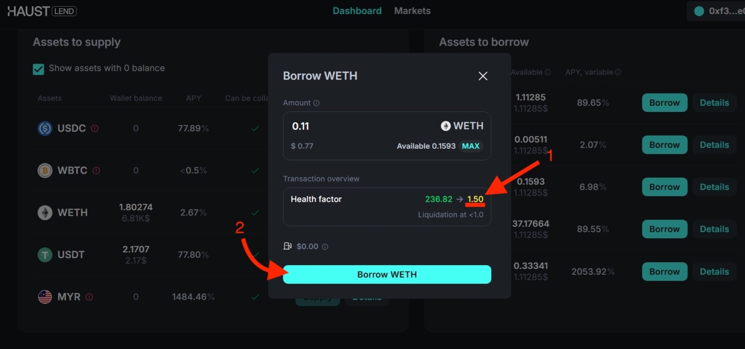Click the USDT token icon

(45, 254)
